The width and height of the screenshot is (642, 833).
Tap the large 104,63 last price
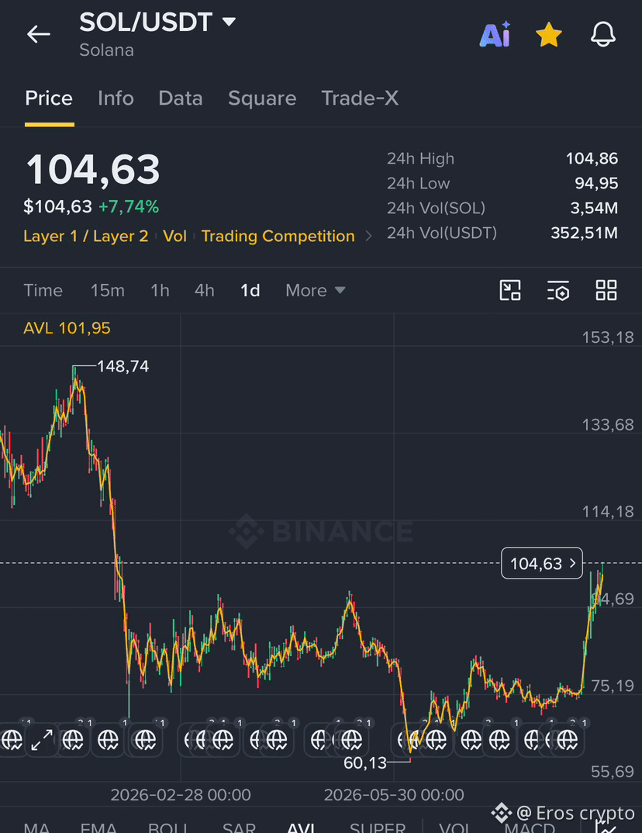tap(92, 169)
